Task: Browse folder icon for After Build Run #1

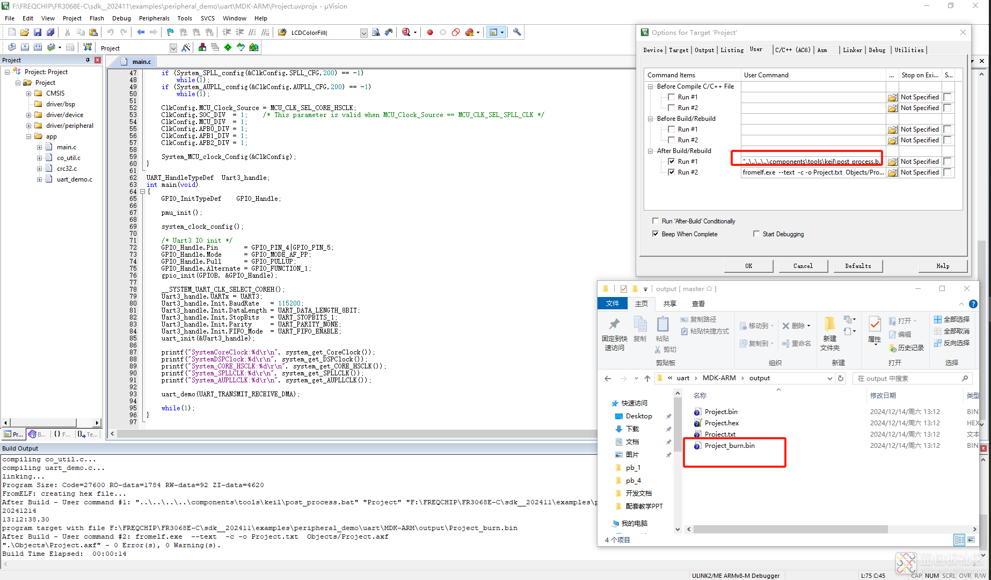Action: [x=892, y=162]
